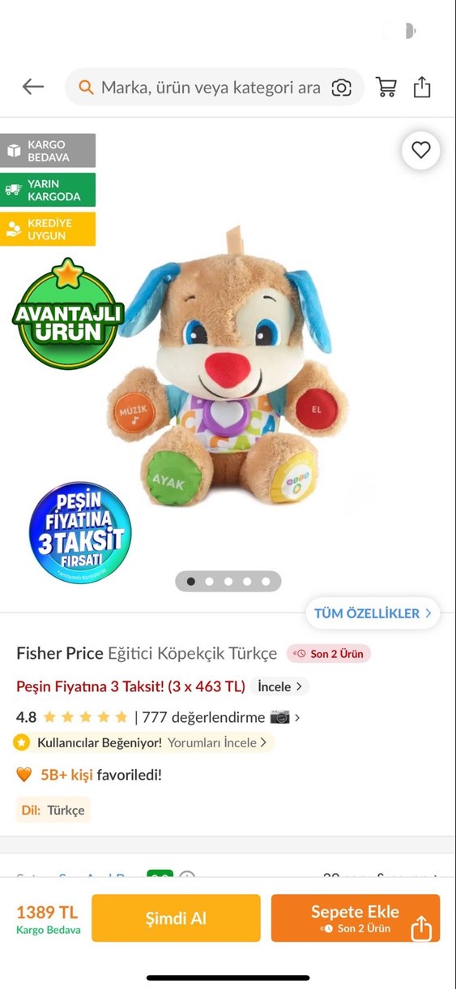Tap the Kargo Bedava label
This screenshot has width=456, height=989.
pos(48,151)
